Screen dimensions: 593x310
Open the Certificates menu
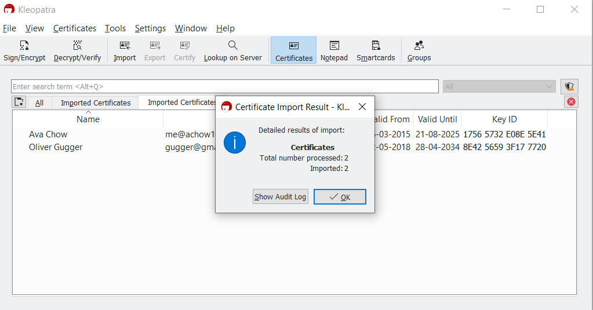coord(75,28)
